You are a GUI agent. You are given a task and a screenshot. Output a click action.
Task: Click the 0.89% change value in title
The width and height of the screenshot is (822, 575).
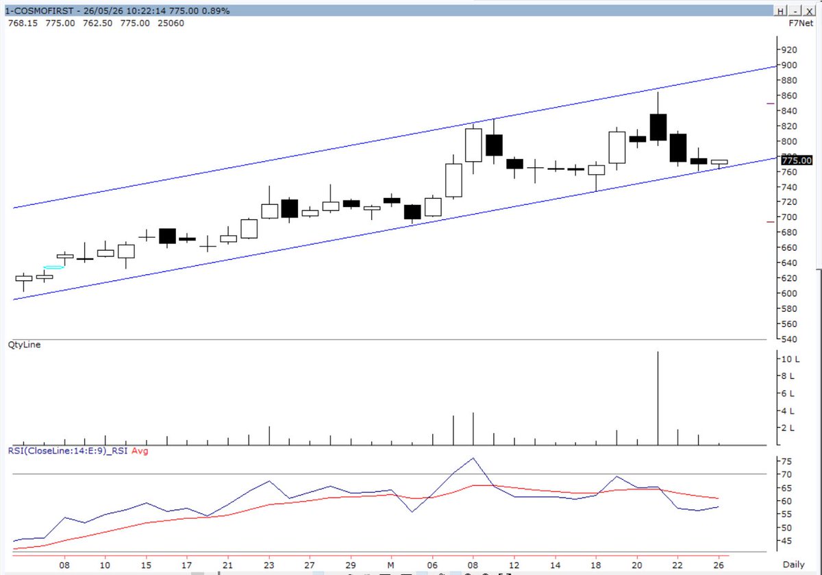coord(214,12)
